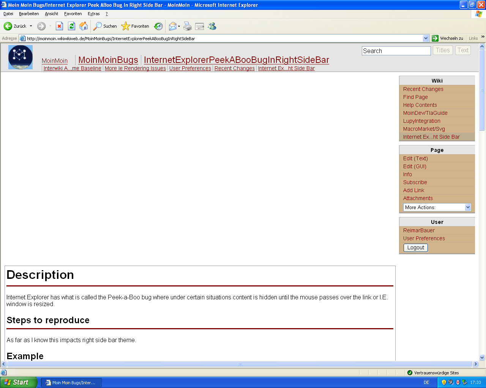Click the Printer icon in toolbar
The image size is (486, 388).
click(188, 26)
